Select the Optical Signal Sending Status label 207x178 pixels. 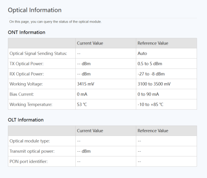(38, 54)
